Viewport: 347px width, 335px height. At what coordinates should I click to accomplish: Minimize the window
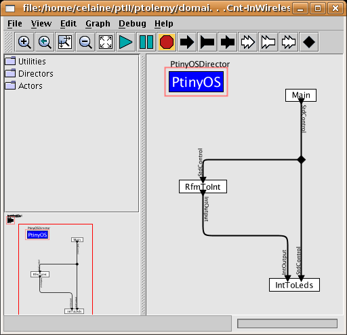[x=300, y=9]
